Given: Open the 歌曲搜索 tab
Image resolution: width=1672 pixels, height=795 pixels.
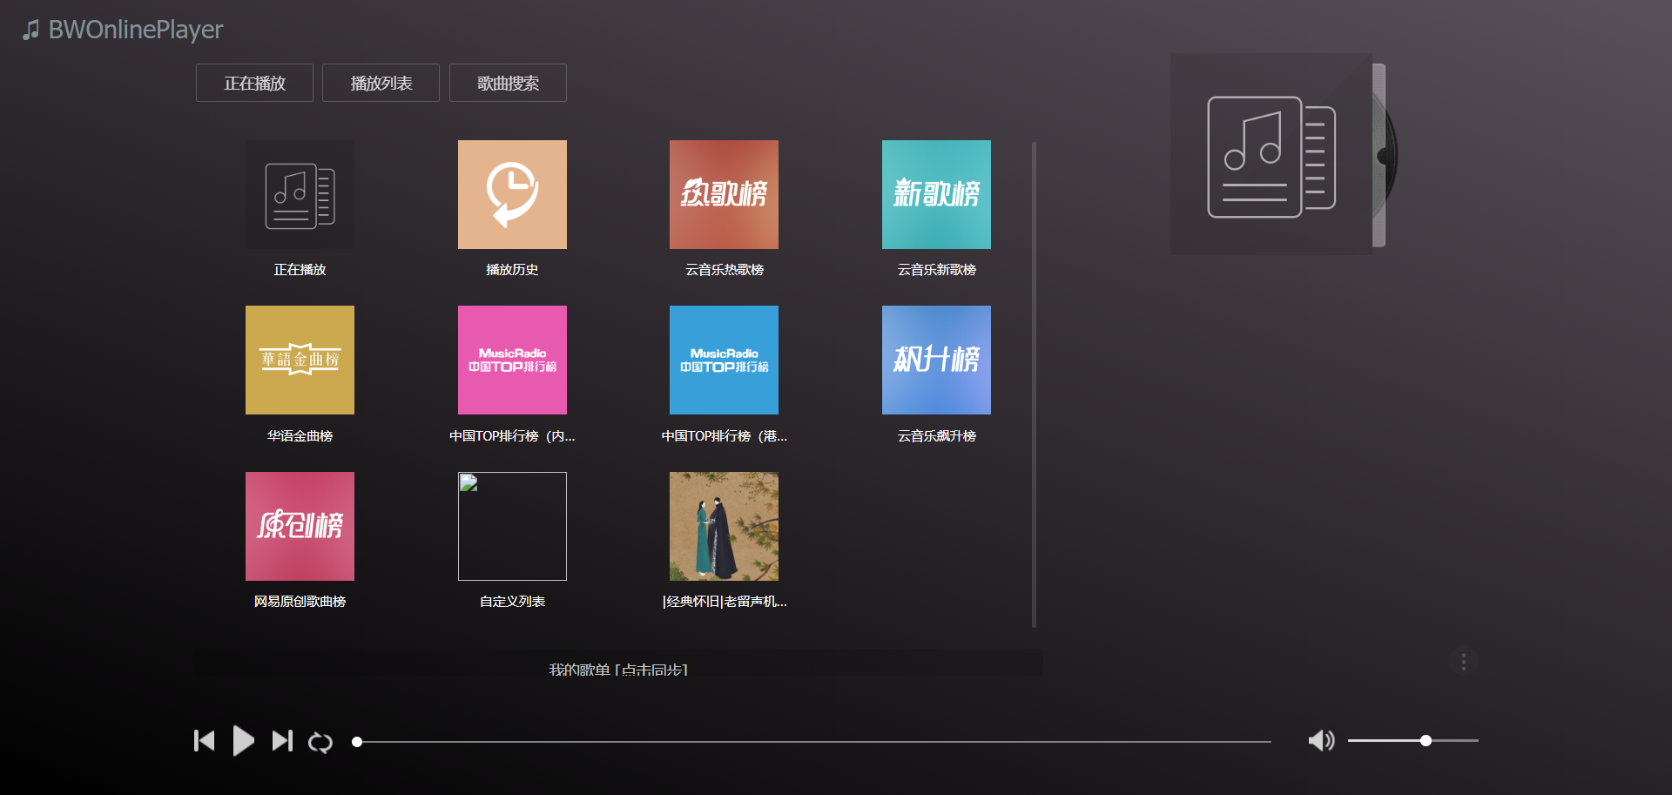Looking at the screenshot, I should [508, 83].
